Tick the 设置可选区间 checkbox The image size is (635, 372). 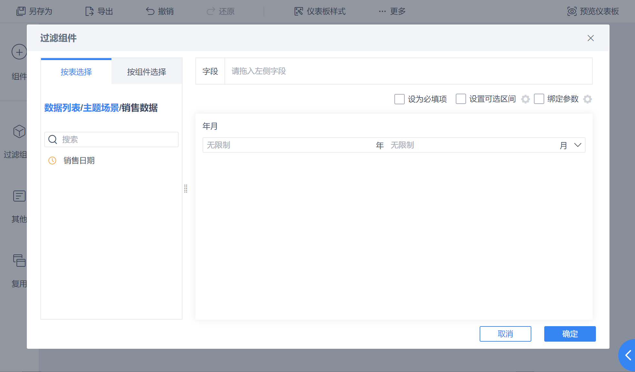(461, 99)
